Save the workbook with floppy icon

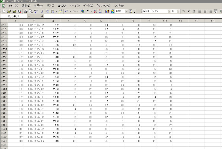[x=14, y=11]
